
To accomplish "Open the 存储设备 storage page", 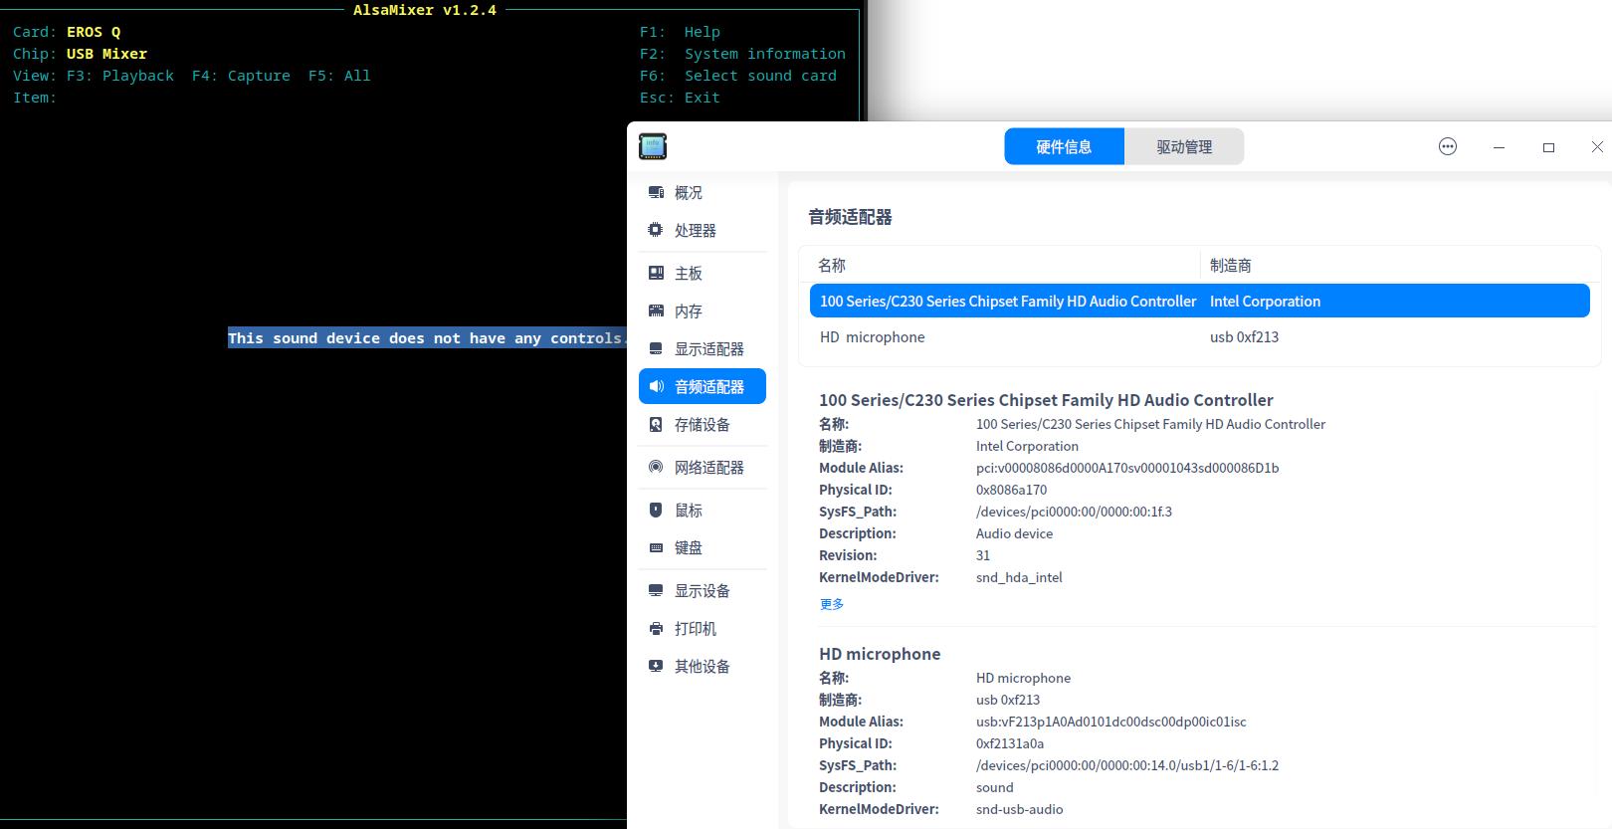I will 703,424.
